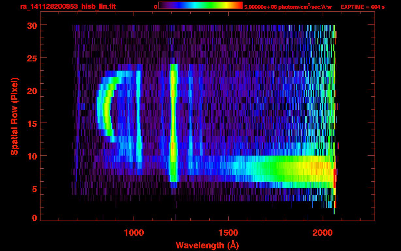This screenshot has height=251, width=401.
Task: Click the y-axis tick label 5
Action: [35, 189]
